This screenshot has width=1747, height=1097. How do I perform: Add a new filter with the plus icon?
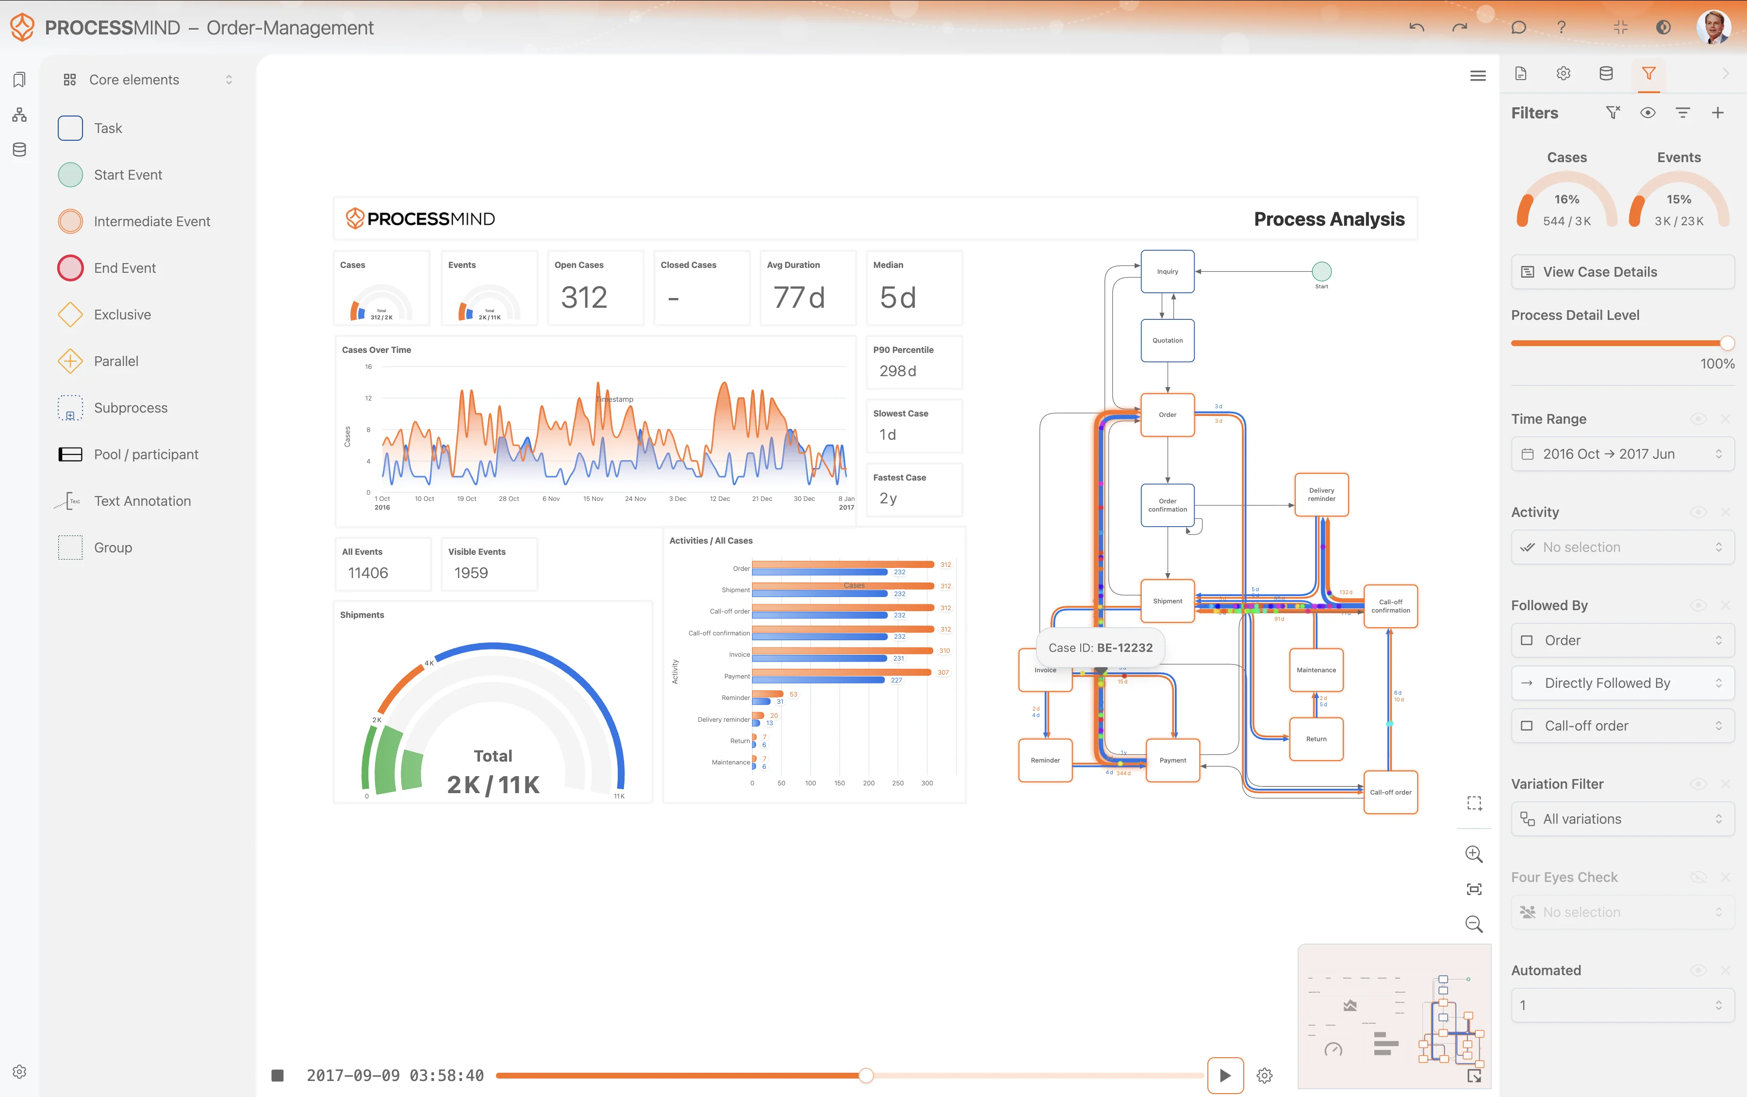click(1718, 113)
